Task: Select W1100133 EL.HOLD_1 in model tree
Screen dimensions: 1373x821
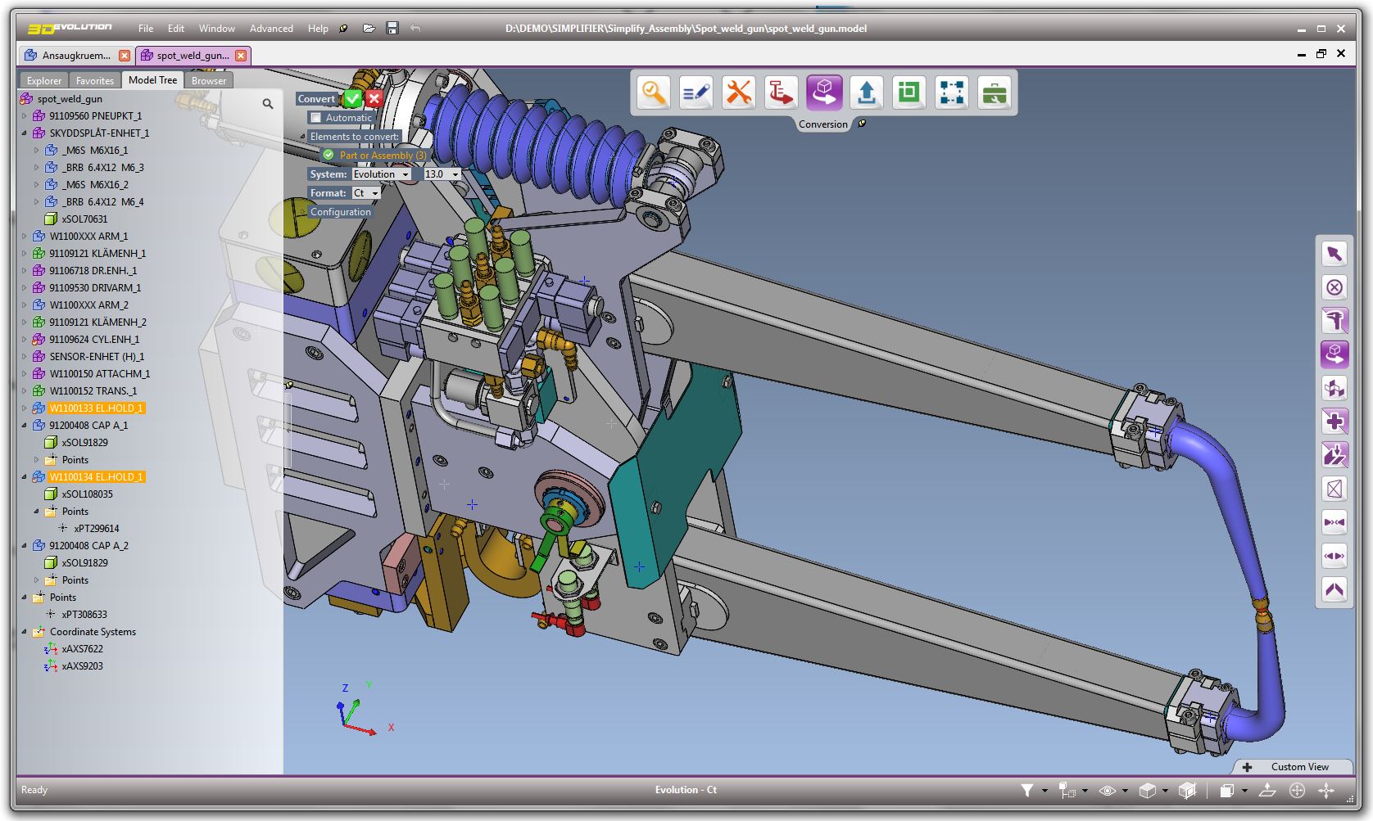Action: 96,408
